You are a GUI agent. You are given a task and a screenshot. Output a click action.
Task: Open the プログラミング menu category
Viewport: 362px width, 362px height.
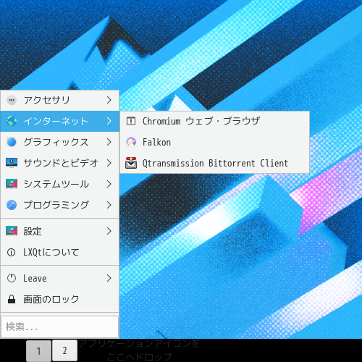[x=60, y=205]
